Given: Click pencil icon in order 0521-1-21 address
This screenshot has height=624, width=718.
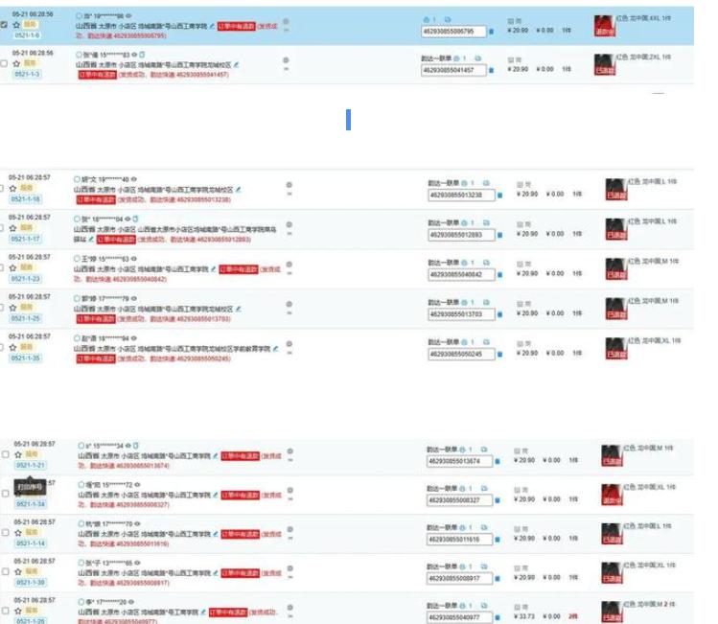Looking at the screenshot, I should (x=216, y=456).
